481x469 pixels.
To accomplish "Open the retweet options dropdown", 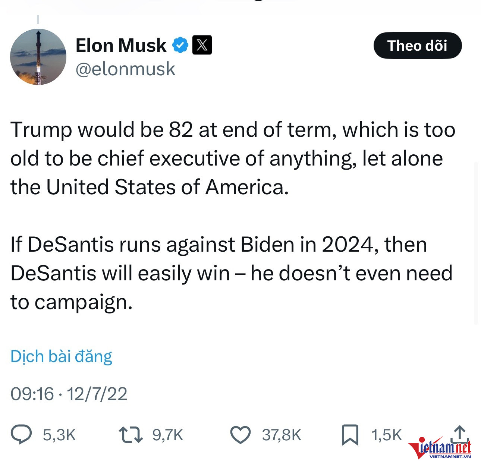I will click(129, 434).
